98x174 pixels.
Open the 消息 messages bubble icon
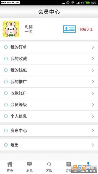click(x=29, y=164)
